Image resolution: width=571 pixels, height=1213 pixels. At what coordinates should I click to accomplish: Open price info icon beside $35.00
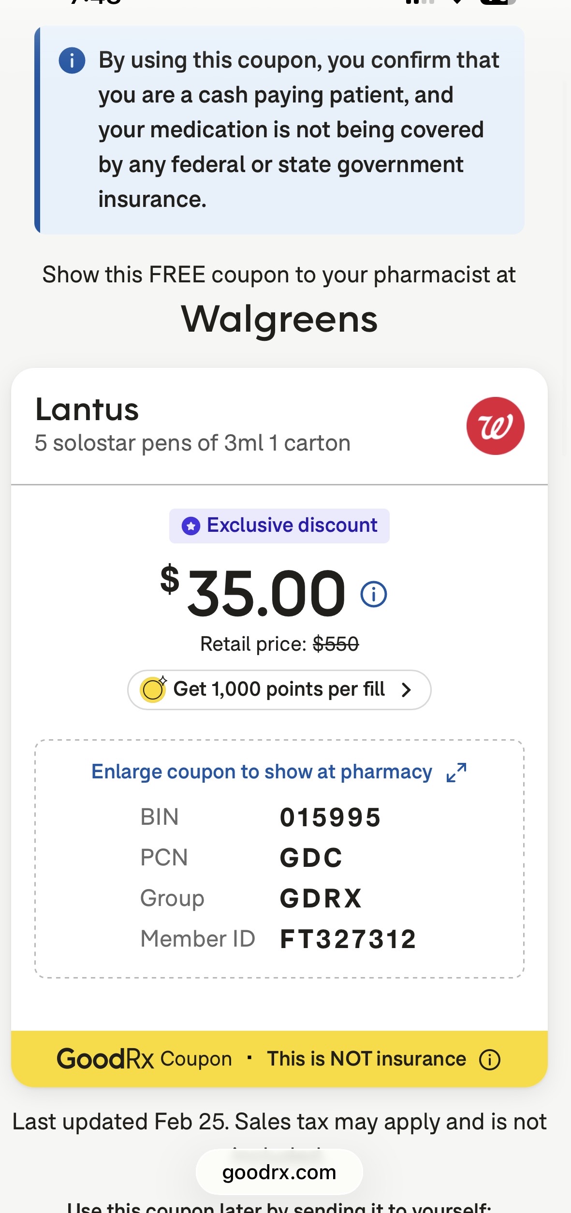373,594
